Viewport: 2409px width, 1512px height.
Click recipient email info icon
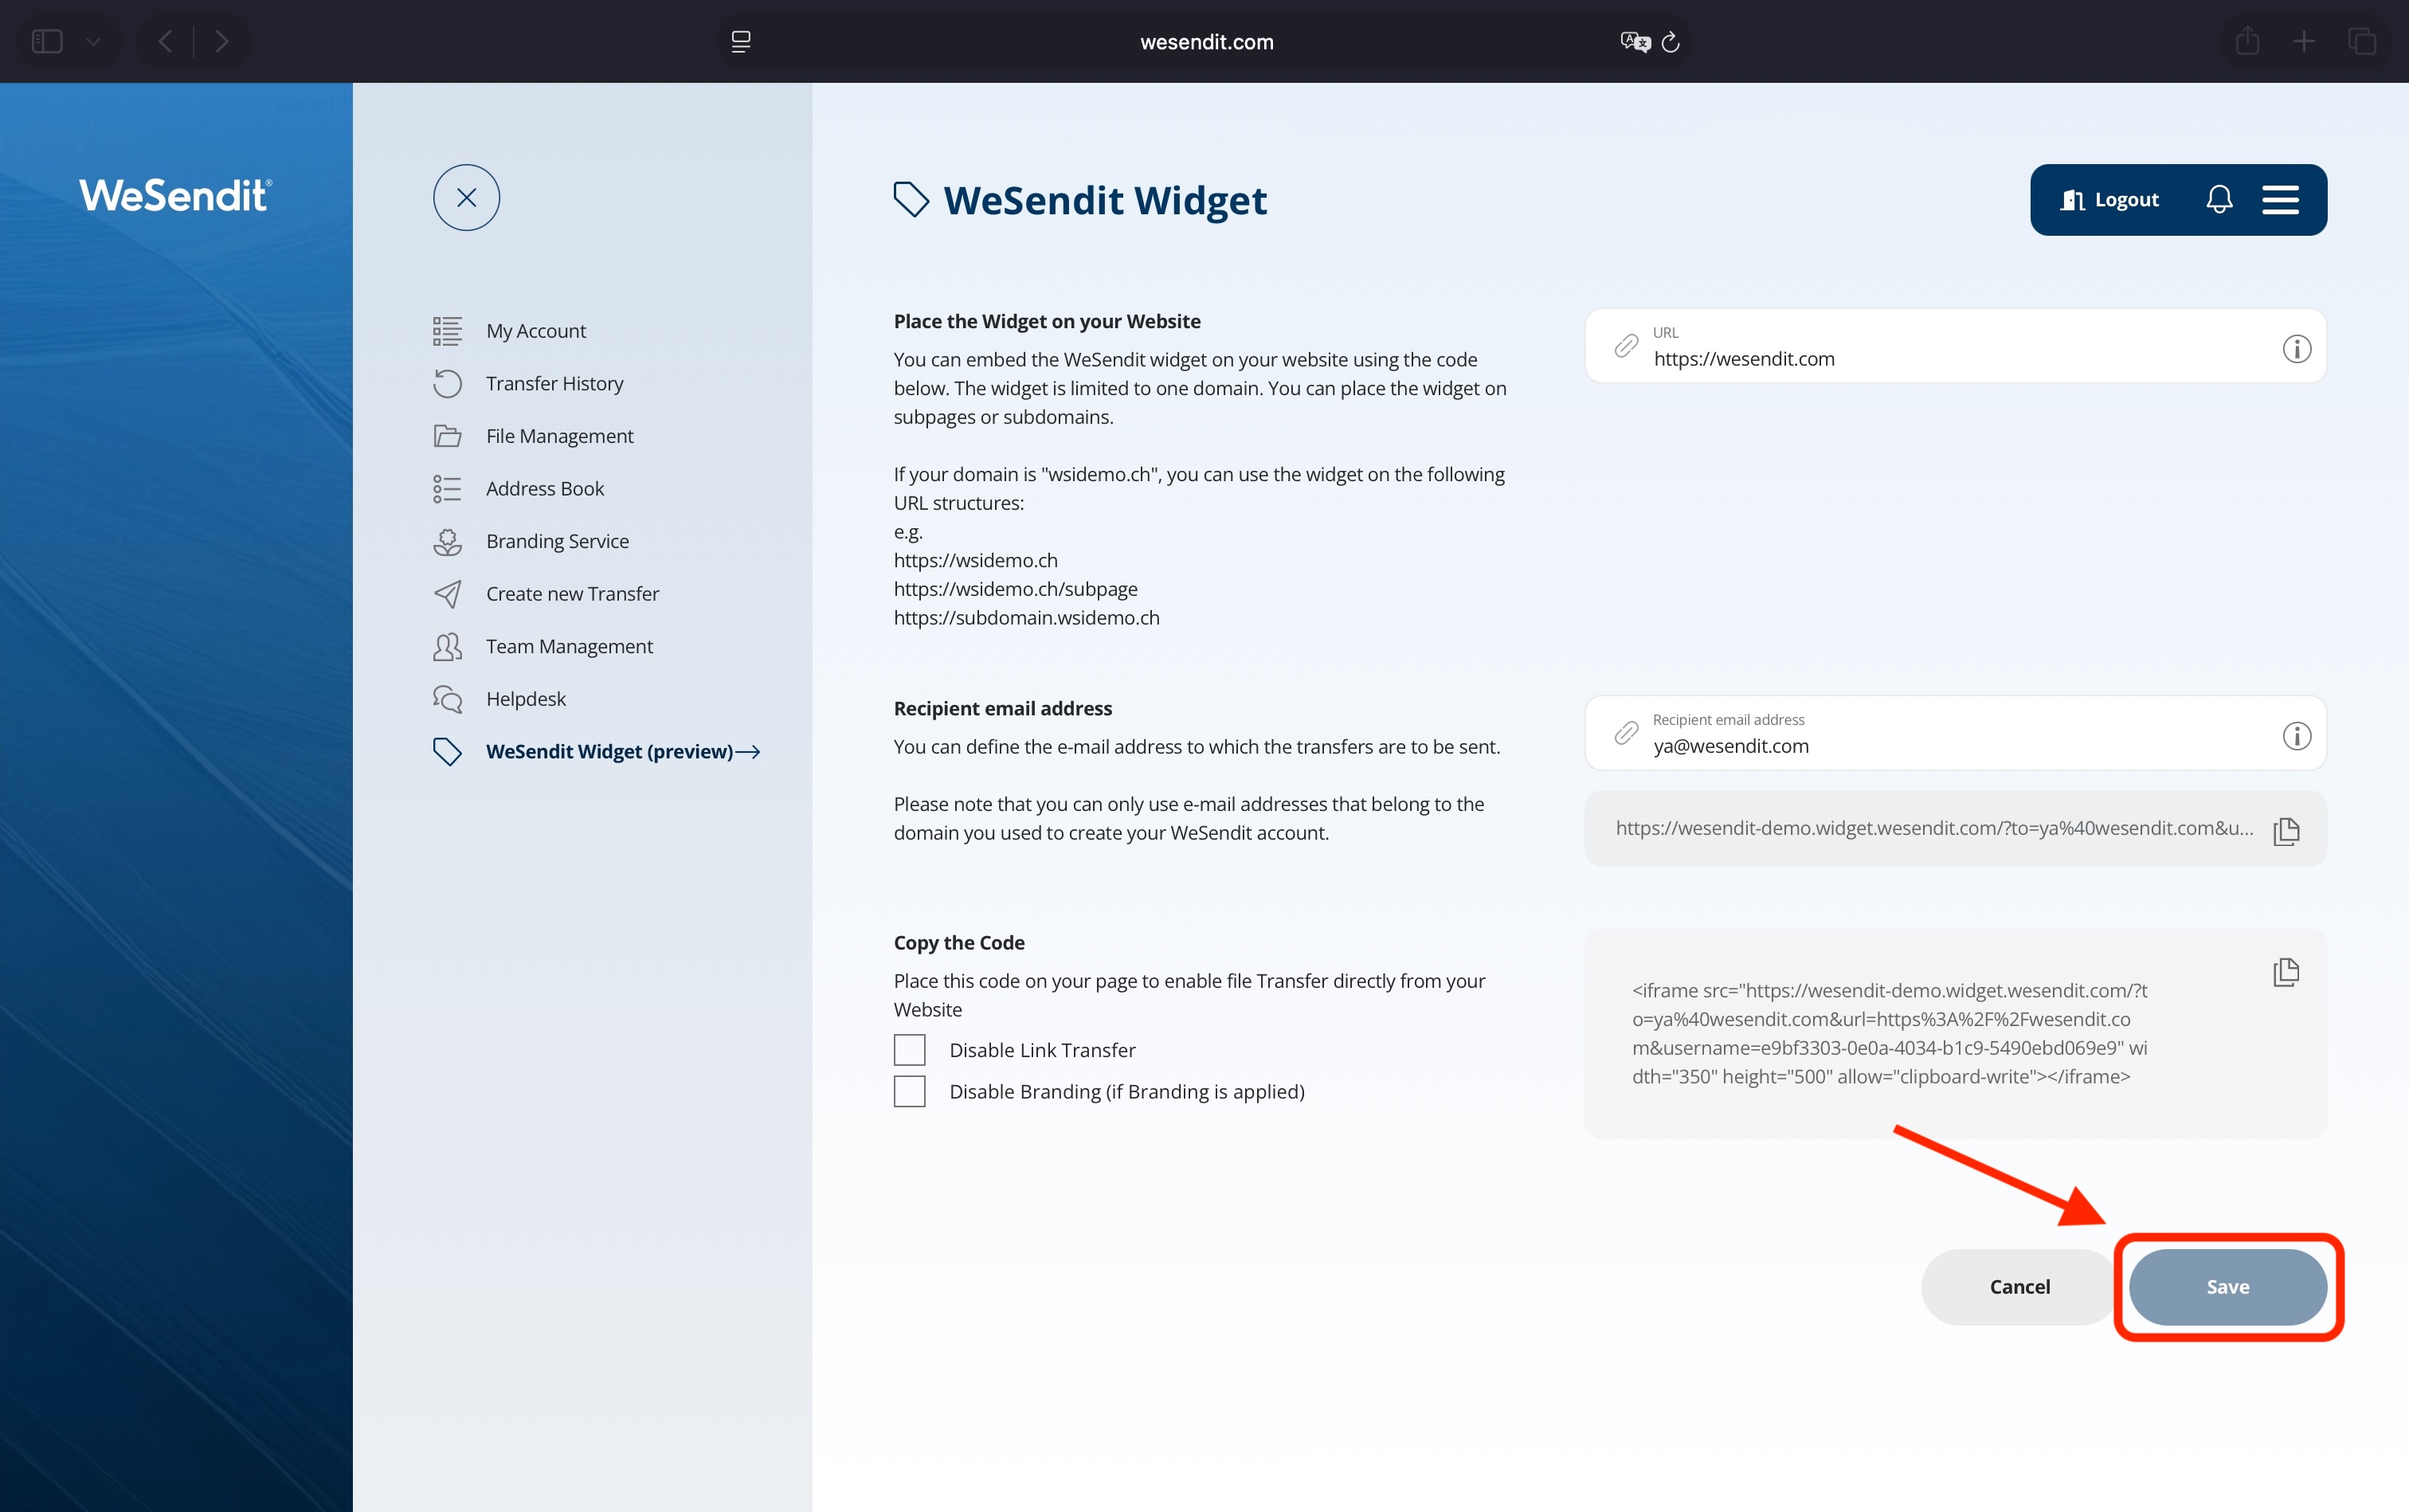[2296, 736]
